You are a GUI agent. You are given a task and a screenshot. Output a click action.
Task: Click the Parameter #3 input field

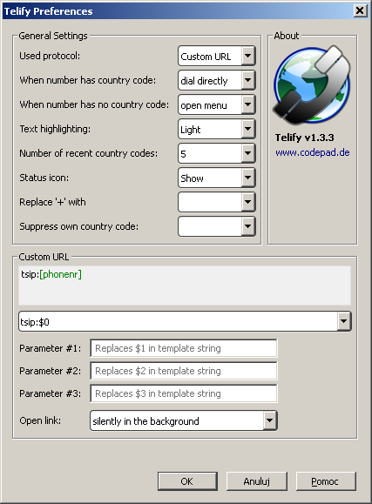[184, 393]
